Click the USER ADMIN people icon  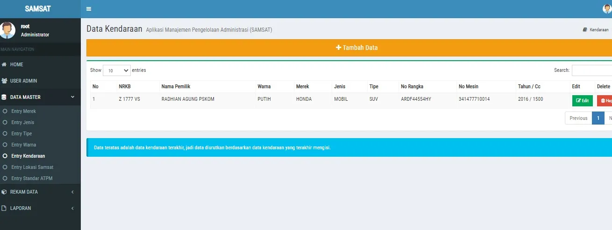(5, 81)
